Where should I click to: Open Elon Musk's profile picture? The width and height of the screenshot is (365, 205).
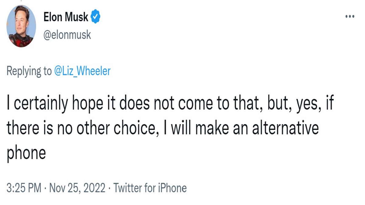[21, 26]
